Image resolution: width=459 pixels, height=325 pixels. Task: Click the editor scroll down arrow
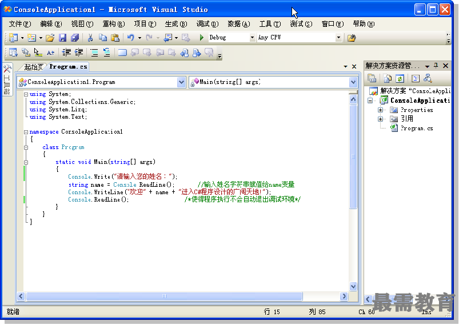[353, 286]
